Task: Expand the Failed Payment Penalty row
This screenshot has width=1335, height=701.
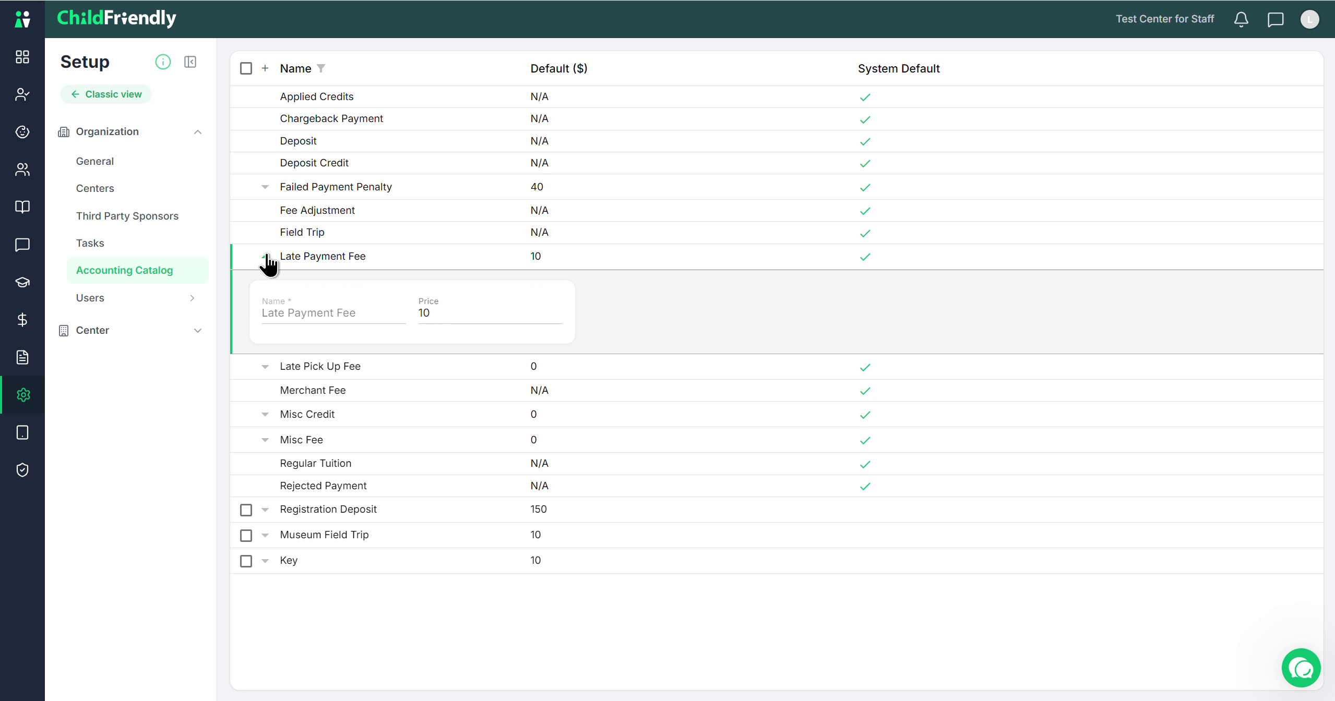Action: coord(265,187)
